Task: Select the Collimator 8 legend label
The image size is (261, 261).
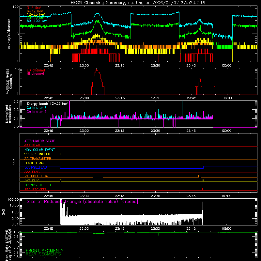Action: click(x=37, y=108)
